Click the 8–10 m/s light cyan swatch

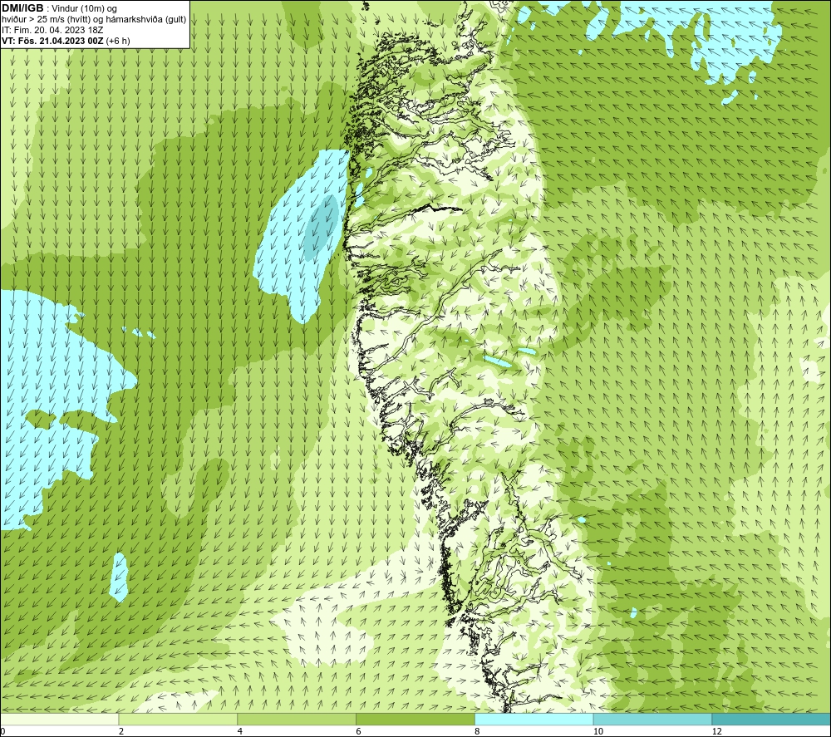[x=534, y=719]
